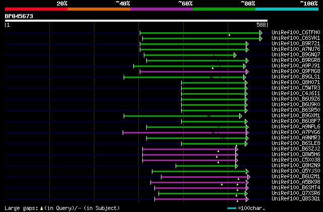Click the green alignment bar for Q8H2N9
Screen dimensions: 323x212
(207, 166)
